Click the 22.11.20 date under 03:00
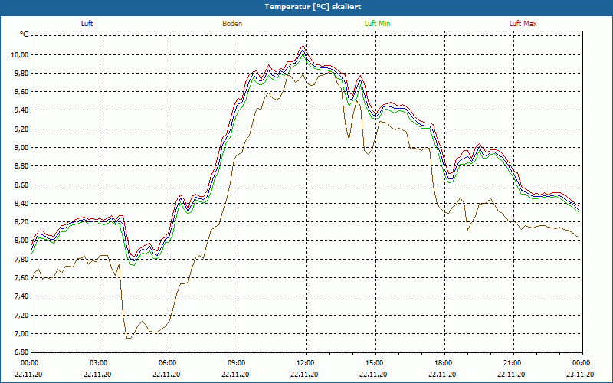This screenshot has width=613, height=383. 97,374
